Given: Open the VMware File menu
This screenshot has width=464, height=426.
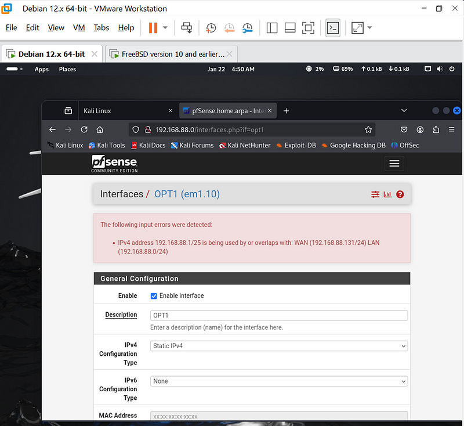Looking at the screenshot, I should [x=12, y=27].
